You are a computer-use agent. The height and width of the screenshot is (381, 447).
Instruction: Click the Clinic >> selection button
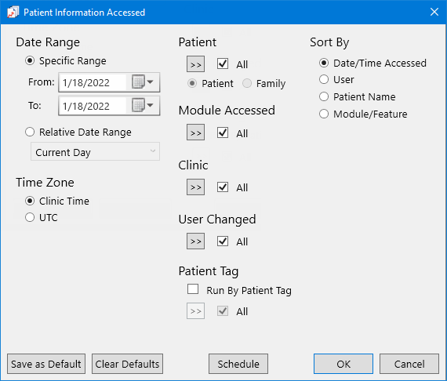[x=195, y=187]
